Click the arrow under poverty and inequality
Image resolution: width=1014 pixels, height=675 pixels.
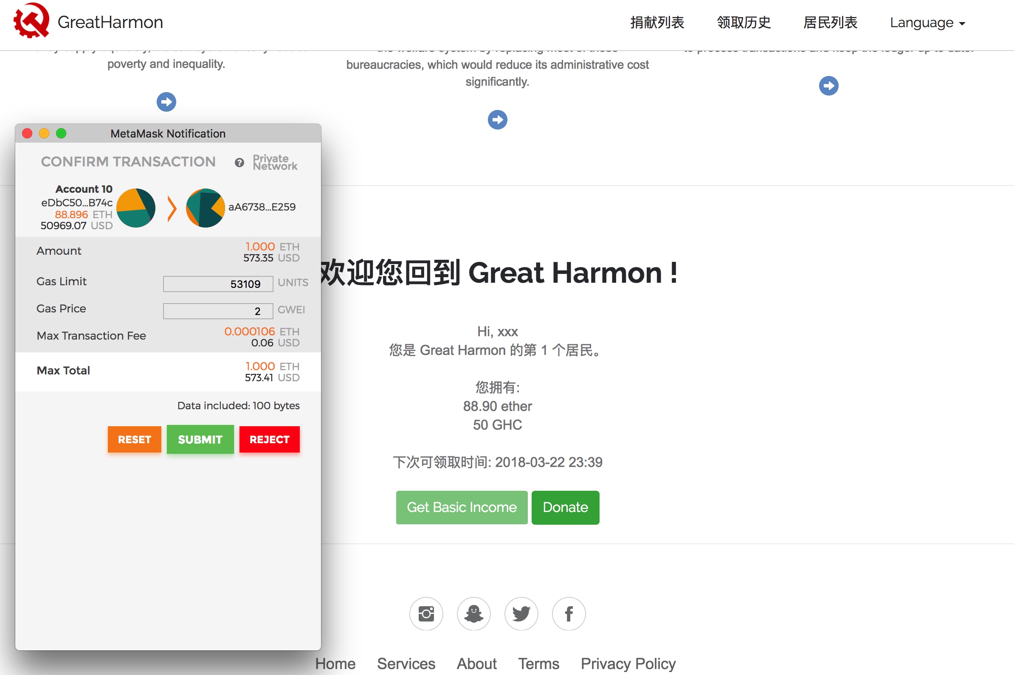click(x=166, y=102)
